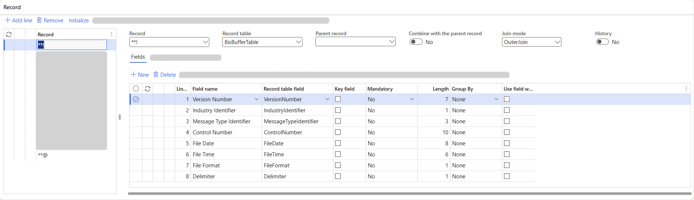Toggle Combine with the parent record switch
Image resolution: width=694 pixels, height=200 pixels.
pos(416,42)
